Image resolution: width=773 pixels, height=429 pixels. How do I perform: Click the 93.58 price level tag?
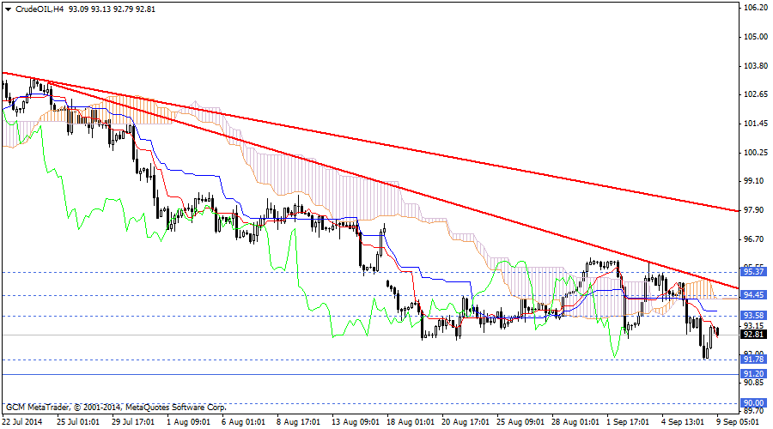(754, 316)
